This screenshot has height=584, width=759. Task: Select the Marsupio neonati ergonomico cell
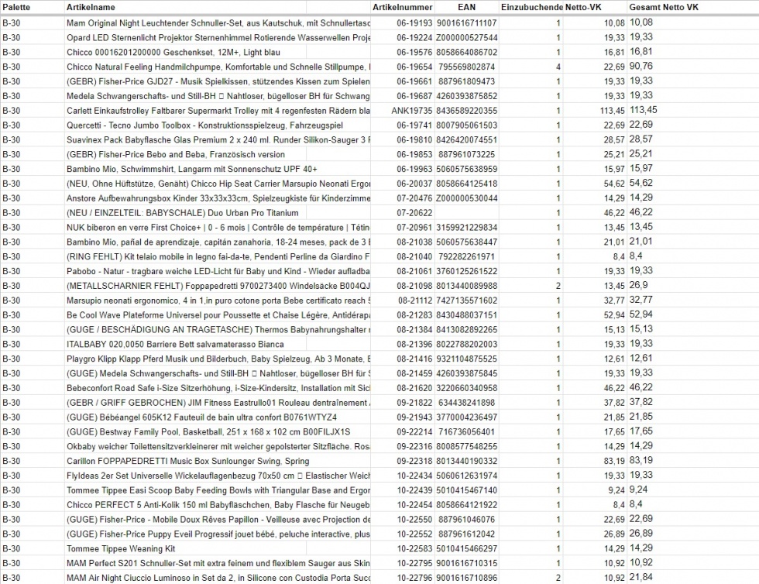pyautogui.click(x=218, y=301)
